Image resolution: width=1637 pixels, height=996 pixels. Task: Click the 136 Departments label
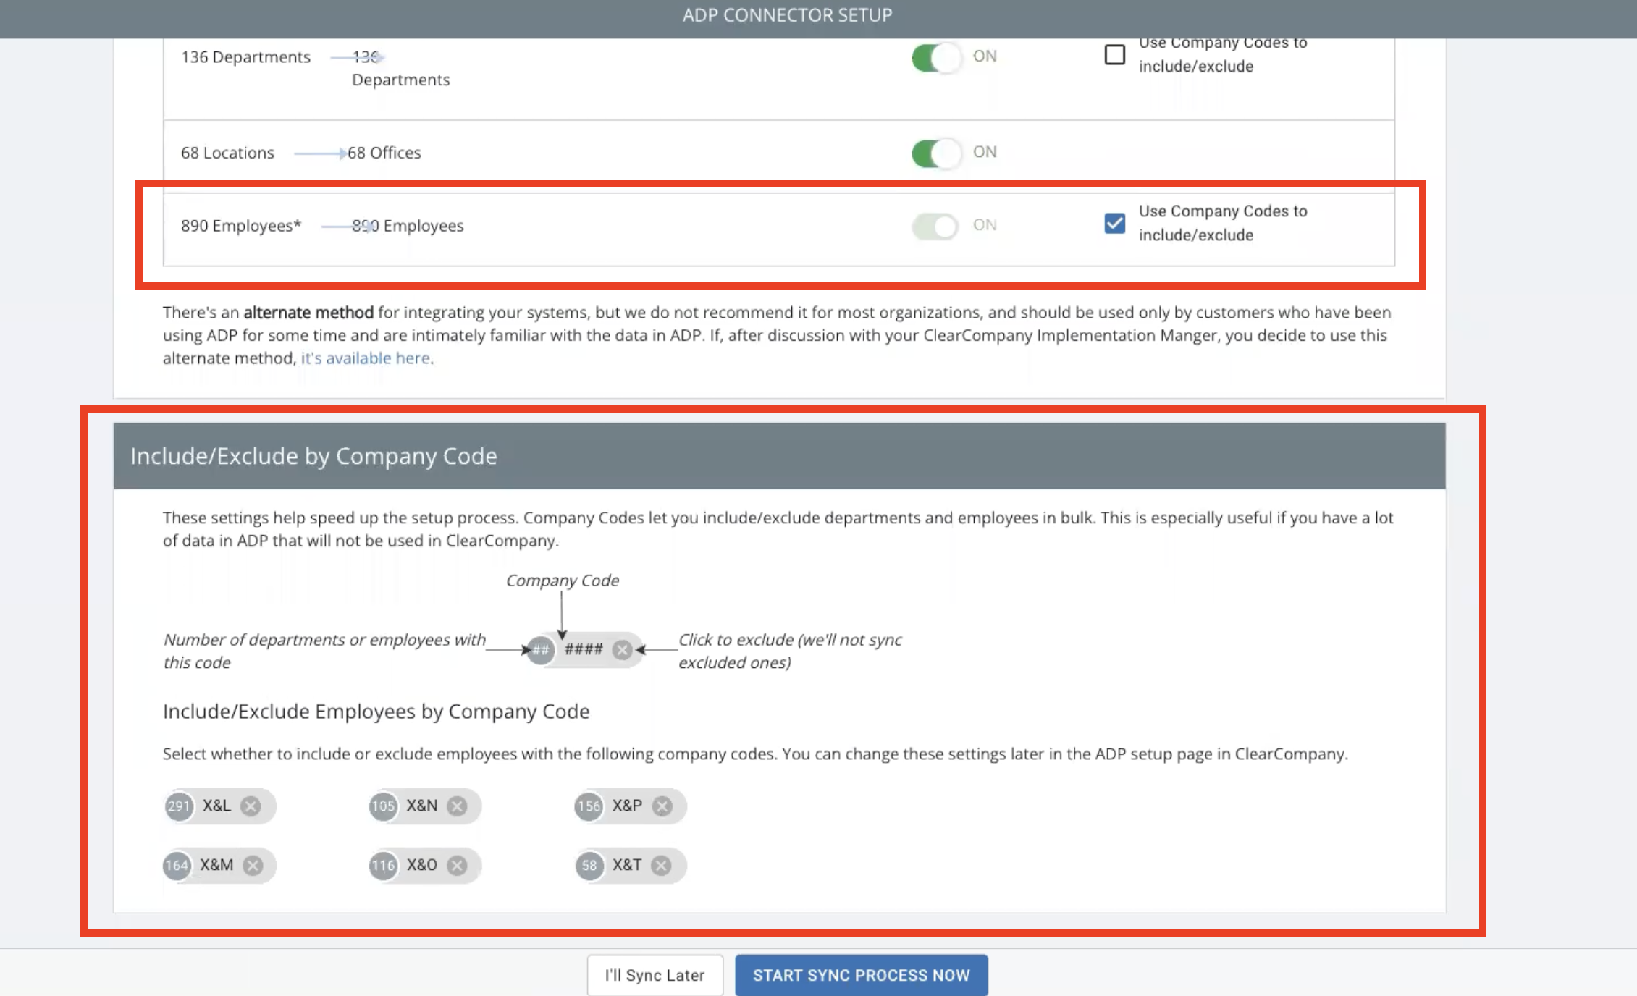[245, 56]
